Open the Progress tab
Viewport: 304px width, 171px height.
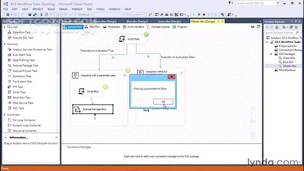point(180,27)
